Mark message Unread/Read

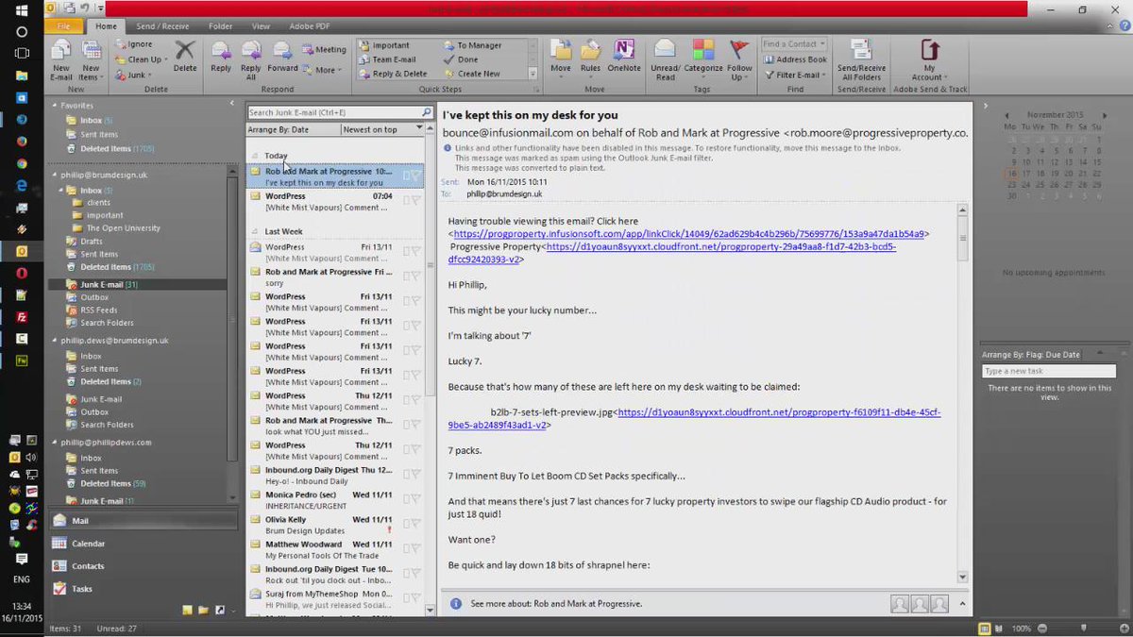tap(665, 60)
